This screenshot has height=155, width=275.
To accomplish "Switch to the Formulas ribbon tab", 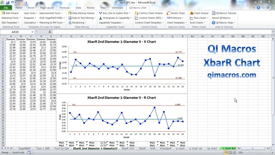I will pyautogui.click(x=64, y=8).
